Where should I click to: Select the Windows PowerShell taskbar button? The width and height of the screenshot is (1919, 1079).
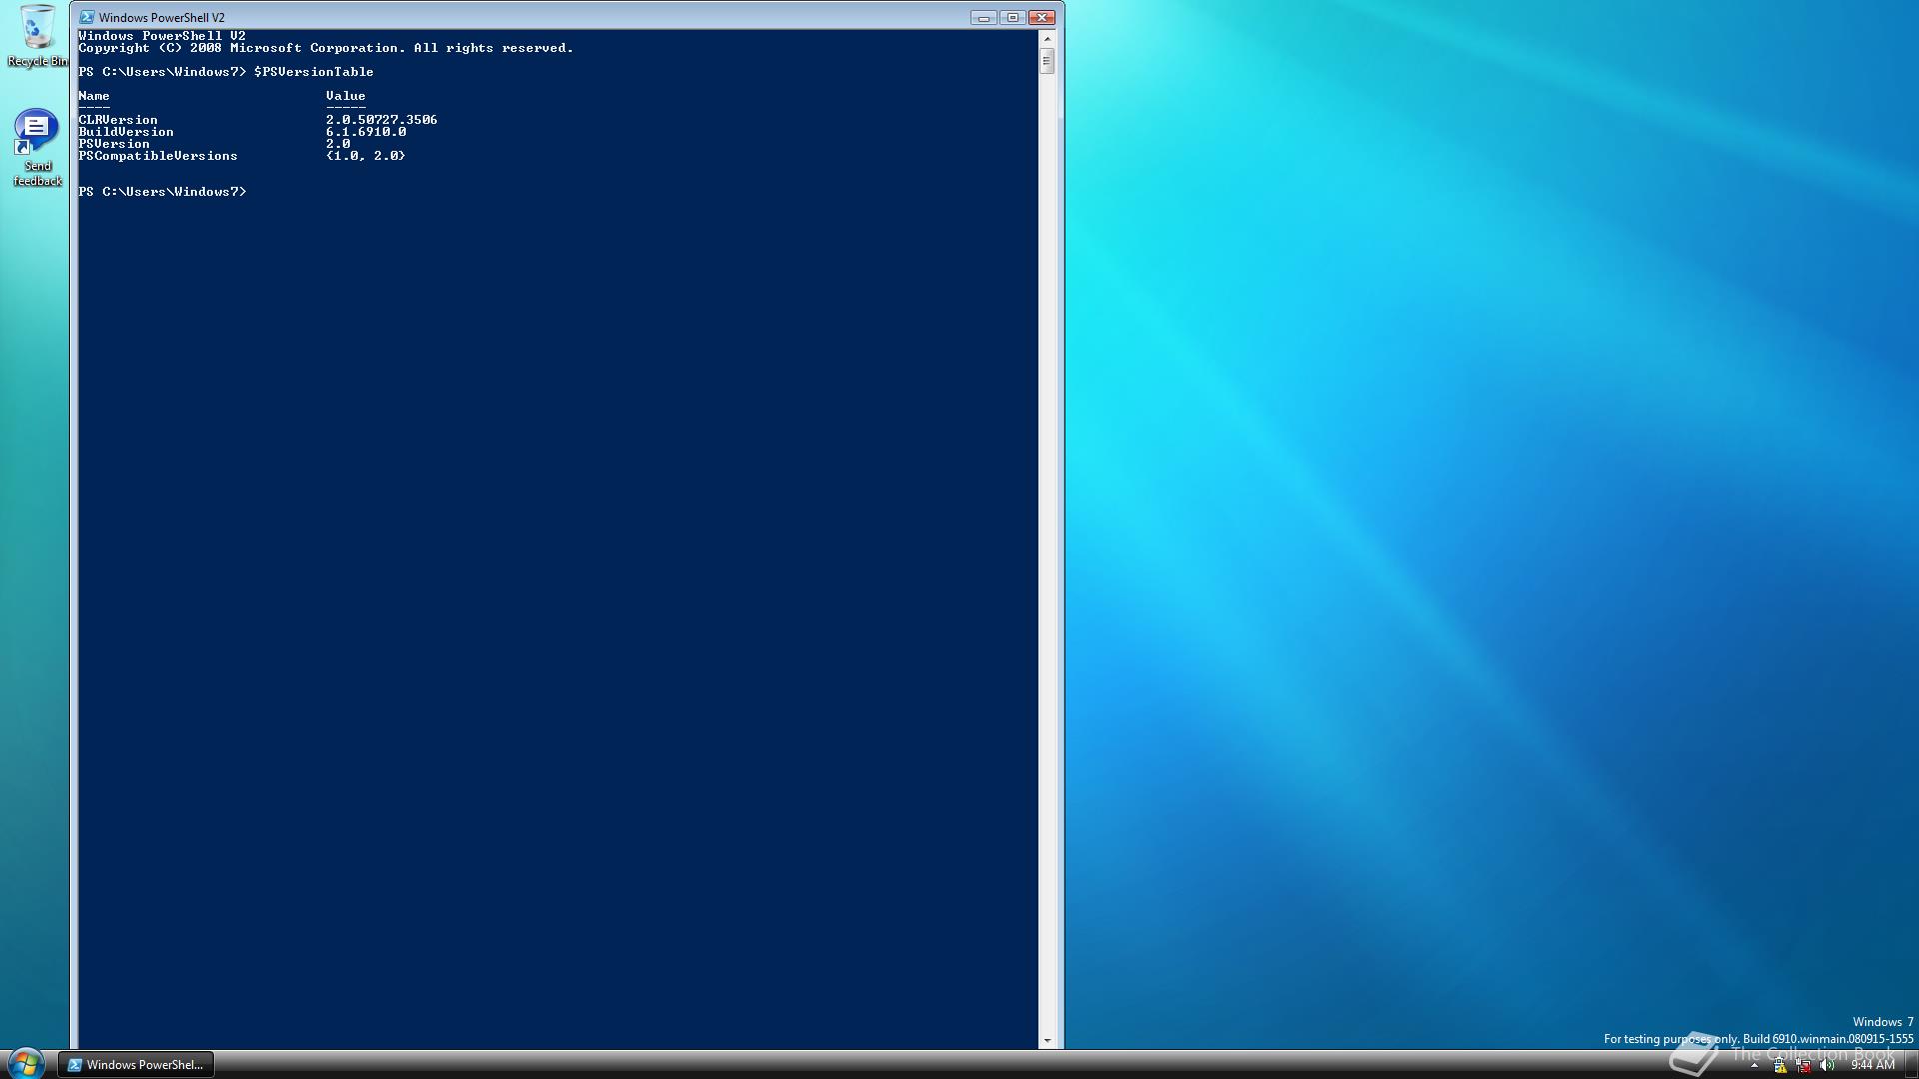click(135, 1065)
